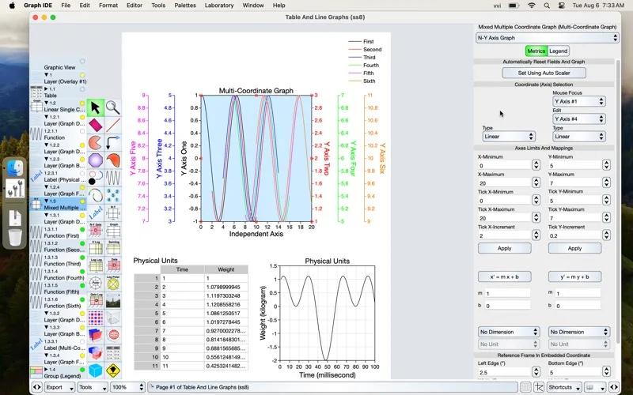Collapse the 1.3 Mixed Multiple layer triangle
The image size is (633, 395).
(x=46, y=201)
